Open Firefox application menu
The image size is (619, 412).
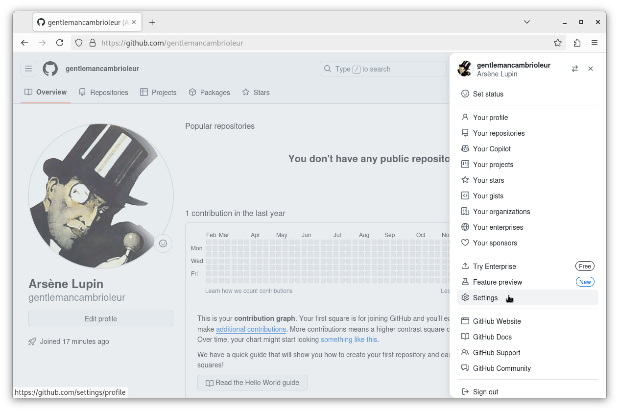coord(595,43)
